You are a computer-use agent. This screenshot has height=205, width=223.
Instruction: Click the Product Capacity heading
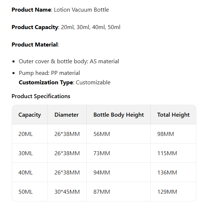point(35,27)
